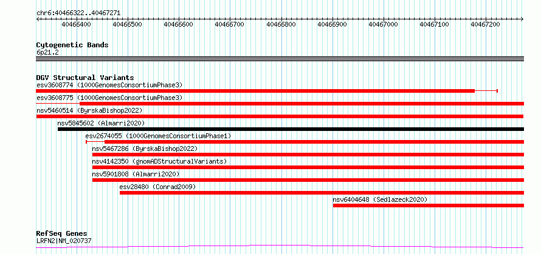Click the 40466600 ruler tick label
The height and width of the screenshot is (254, 541).
[x=179, y=24]
